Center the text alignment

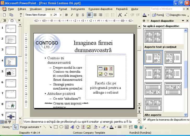(x=95, y=15)
